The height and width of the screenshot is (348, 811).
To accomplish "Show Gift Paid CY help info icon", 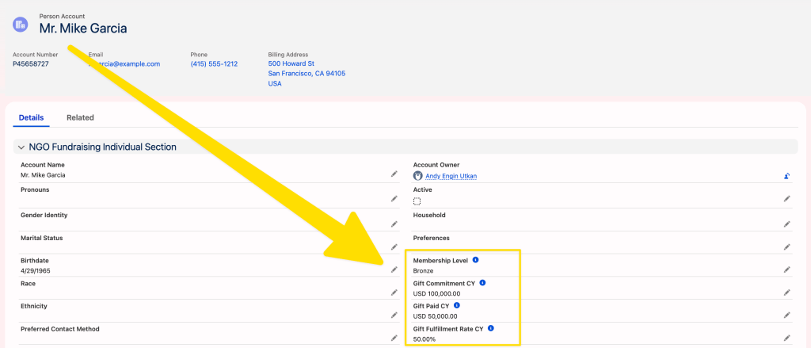I will (x=457, y=305).
